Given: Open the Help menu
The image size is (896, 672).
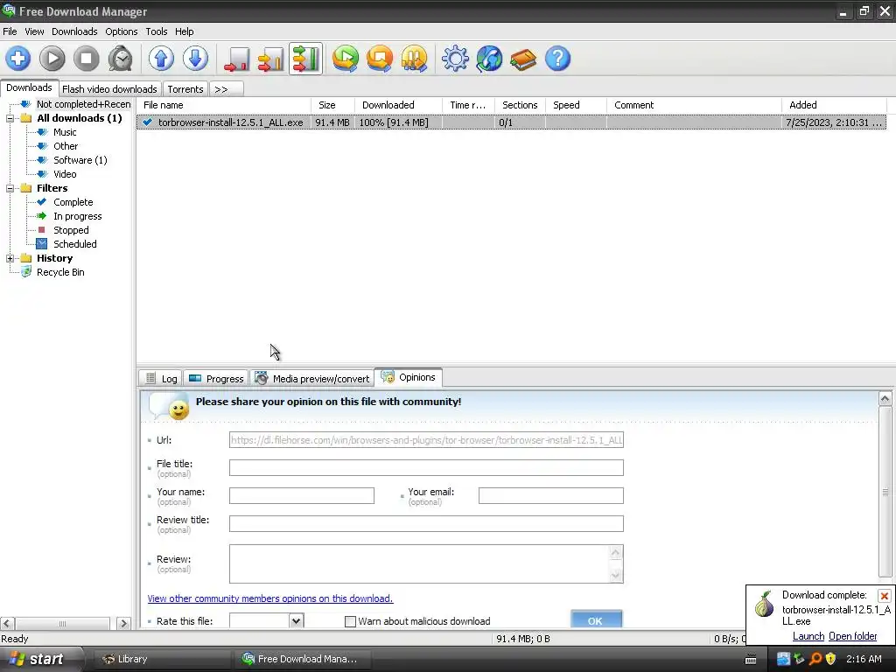Looking at the screenshot, I should (184, 31).
